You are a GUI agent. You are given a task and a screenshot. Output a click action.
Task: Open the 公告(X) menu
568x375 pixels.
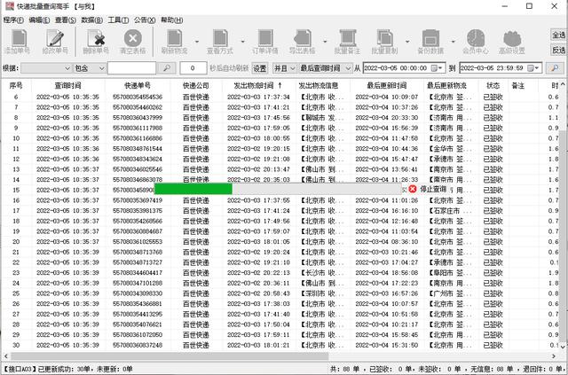[145, 20]
